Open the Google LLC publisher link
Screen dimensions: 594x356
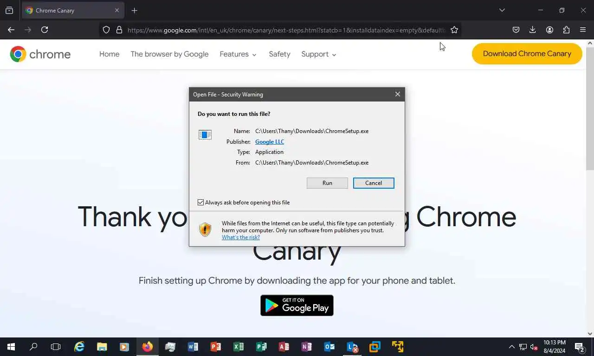click(x=270, y=142)
